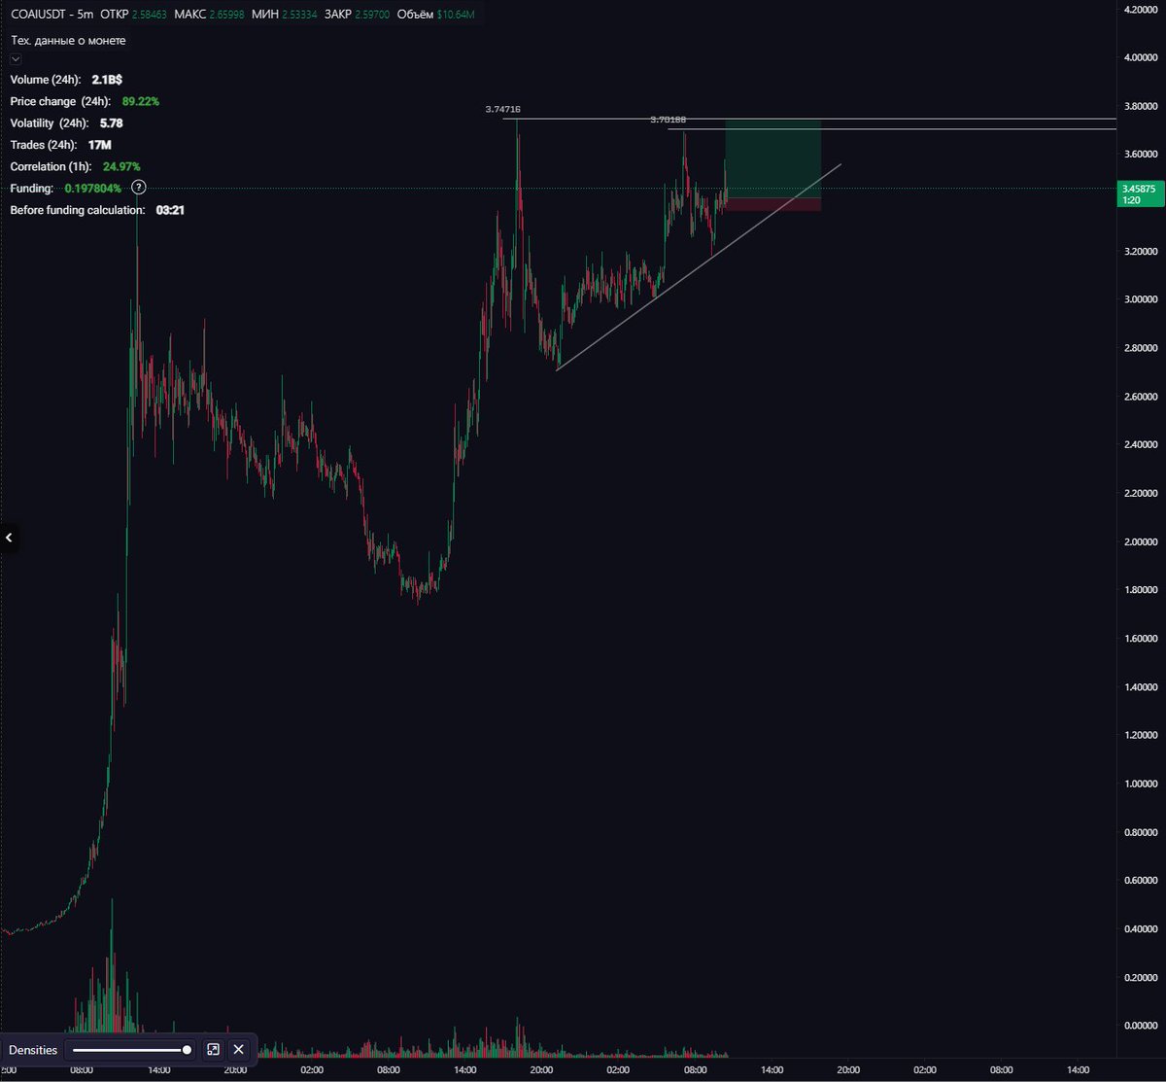1166x1082 pixels.
Task: Click the current price label 3.45875
Action: [1141, 194]
